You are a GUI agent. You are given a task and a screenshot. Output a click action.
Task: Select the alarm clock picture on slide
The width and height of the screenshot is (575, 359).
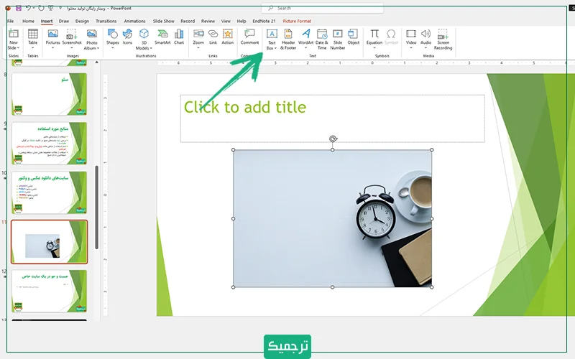click(332, 218)
